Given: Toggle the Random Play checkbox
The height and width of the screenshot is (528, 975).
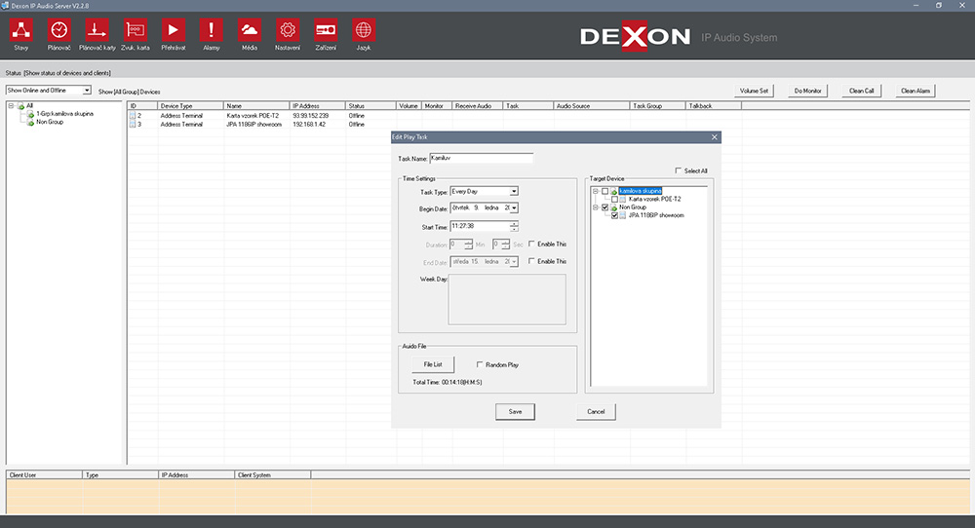Looking at the screenshot, I should click(480, 364).
